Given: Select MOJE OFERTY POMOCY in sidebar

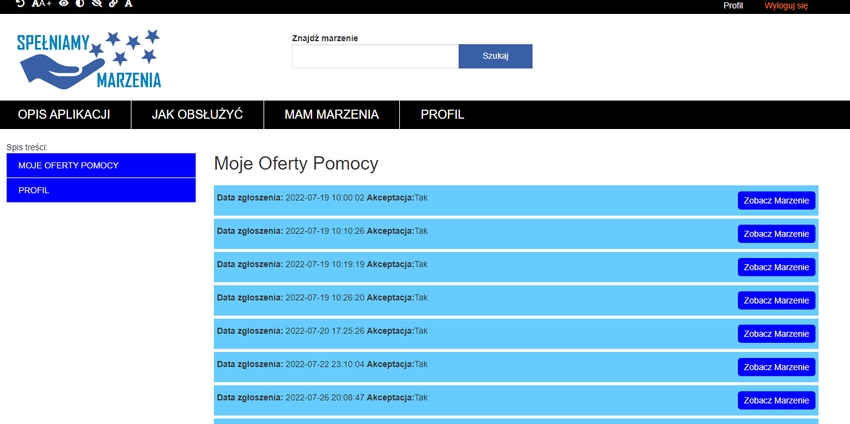Looking at the screenshot, I should point(101,165).
